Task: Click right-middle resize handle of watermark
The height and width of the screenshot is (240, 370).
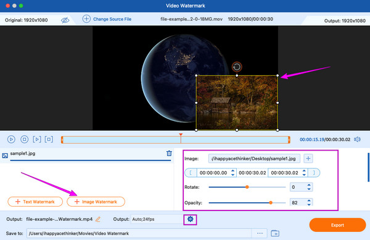Action: tap(277, 102)
